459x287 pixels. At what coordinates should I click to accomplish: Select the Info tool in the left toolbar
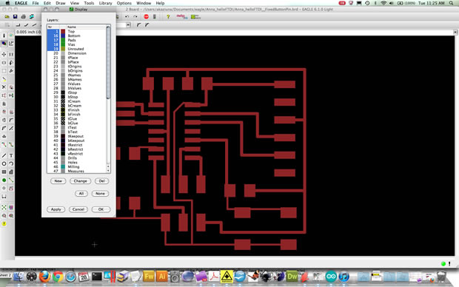click(4, 36)
